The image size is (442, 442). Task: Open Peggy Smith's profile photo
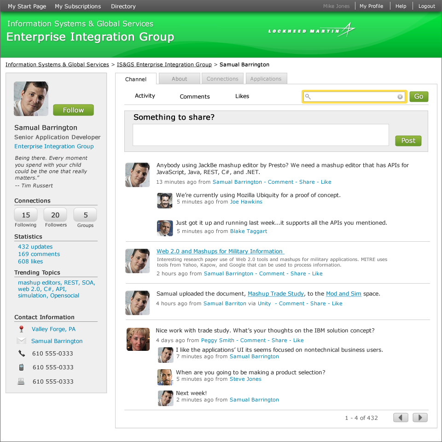click(138, 339)
